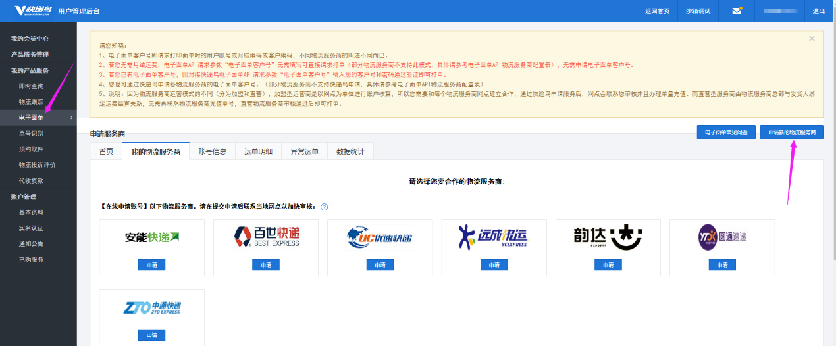
Task: Open the mail envelope notification icon
Action: [737, 11]
